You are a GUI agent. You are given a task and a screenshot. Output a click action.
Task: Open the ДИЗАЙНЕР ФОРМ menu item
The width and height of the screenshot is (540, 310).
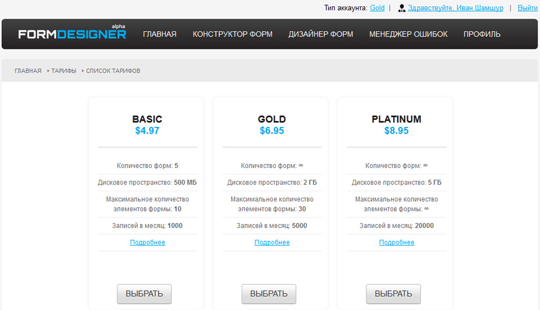click(x=321, y=34)
